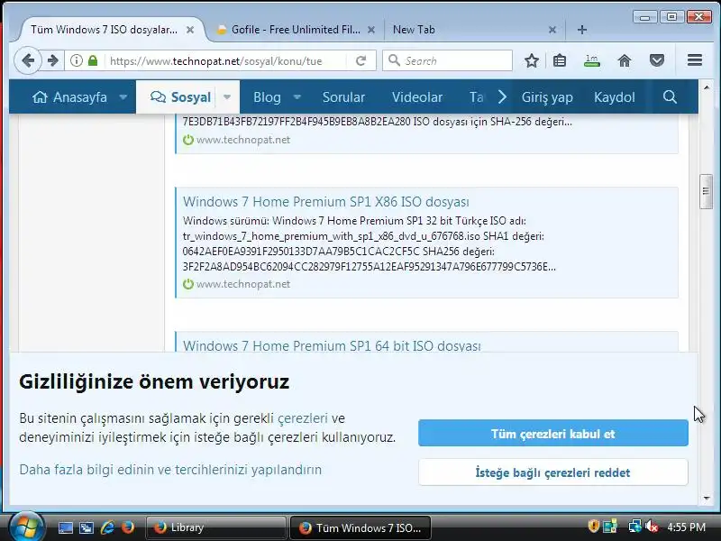Expand the Sosyal dropdown arrow
The width and height of the screenshot is (721, 541).
(227, 97)
